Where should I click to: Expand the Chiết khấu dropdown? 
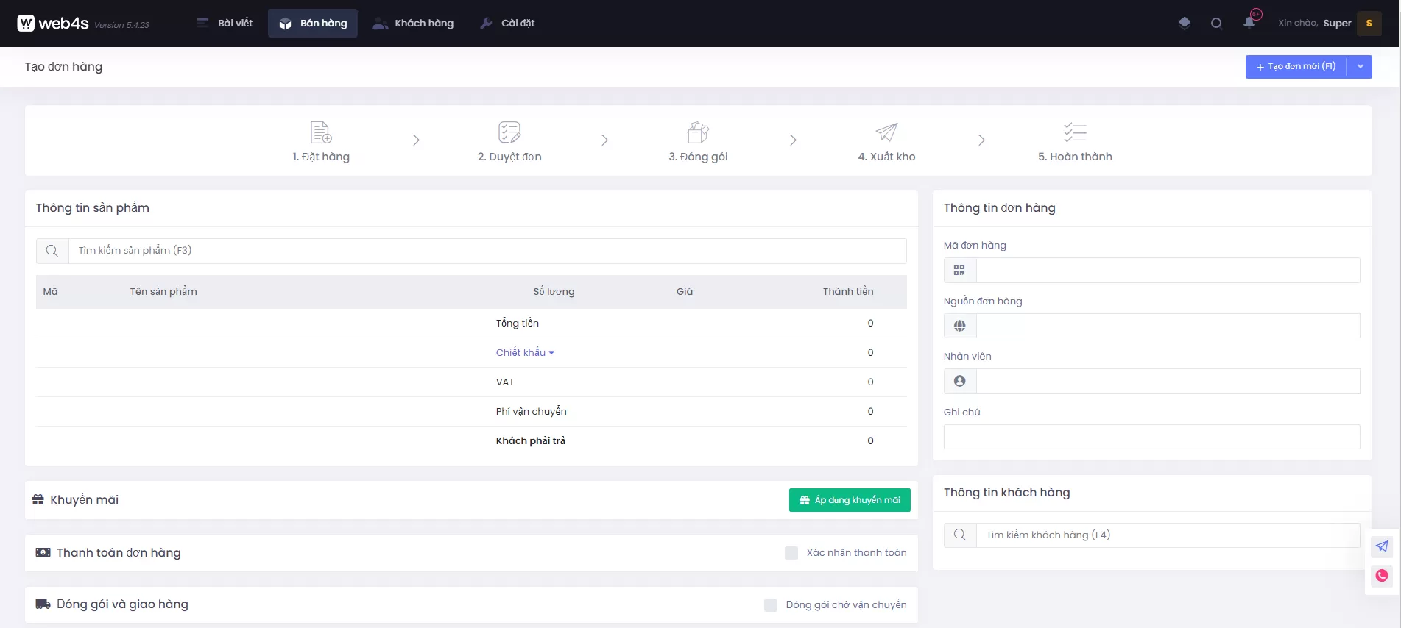pyautogui.click(x=525, y=353)
